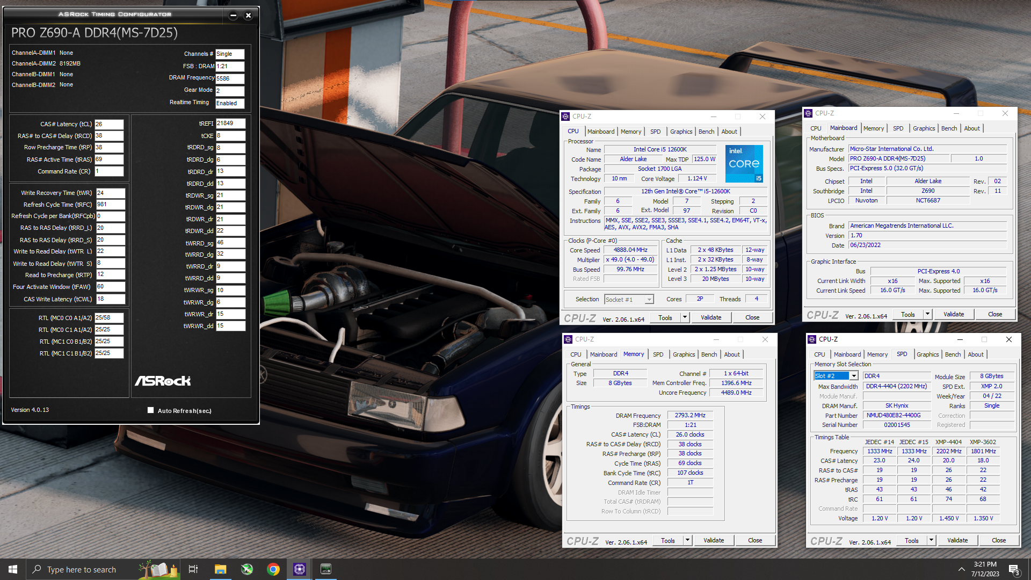Click the DRAM Frequency field in Configurator
Image resolution: width=1031 pixels, height=580 pixels.
point(230,78)
